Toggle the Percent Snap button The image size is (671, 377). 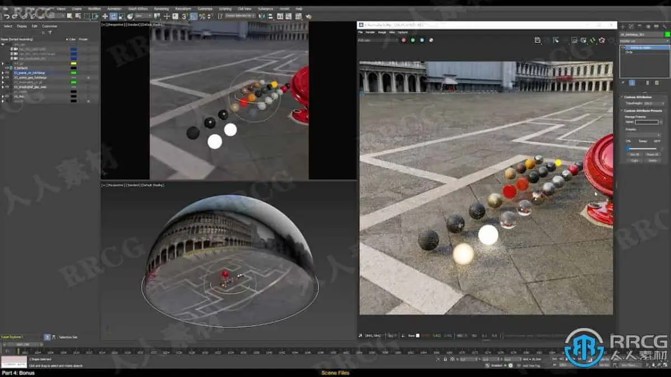click(x=202, y=17)
